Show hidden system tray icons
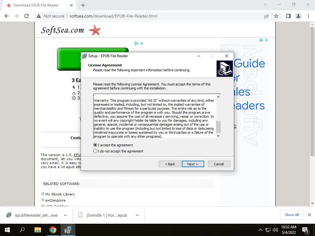Screen dimensions: 315x236 (x=260, y=230)
